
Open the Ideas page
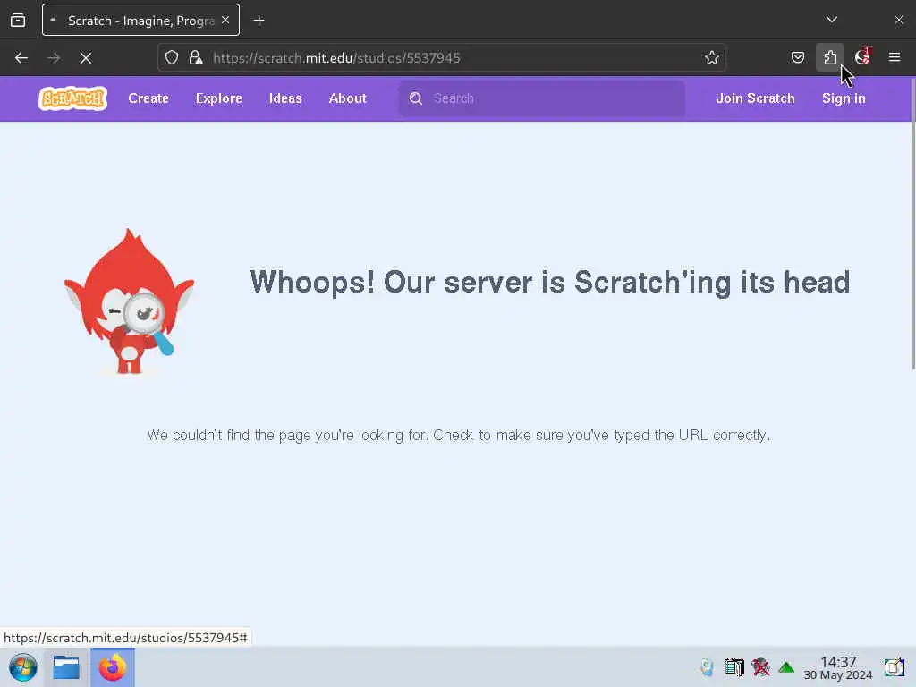pyautogui.click(x=285, y=98)
